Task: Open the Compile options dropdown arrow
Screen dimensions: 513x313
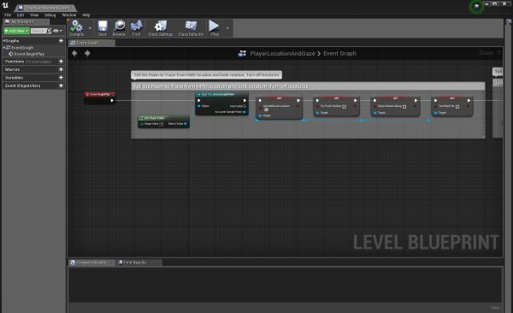Action: point(90,28)
